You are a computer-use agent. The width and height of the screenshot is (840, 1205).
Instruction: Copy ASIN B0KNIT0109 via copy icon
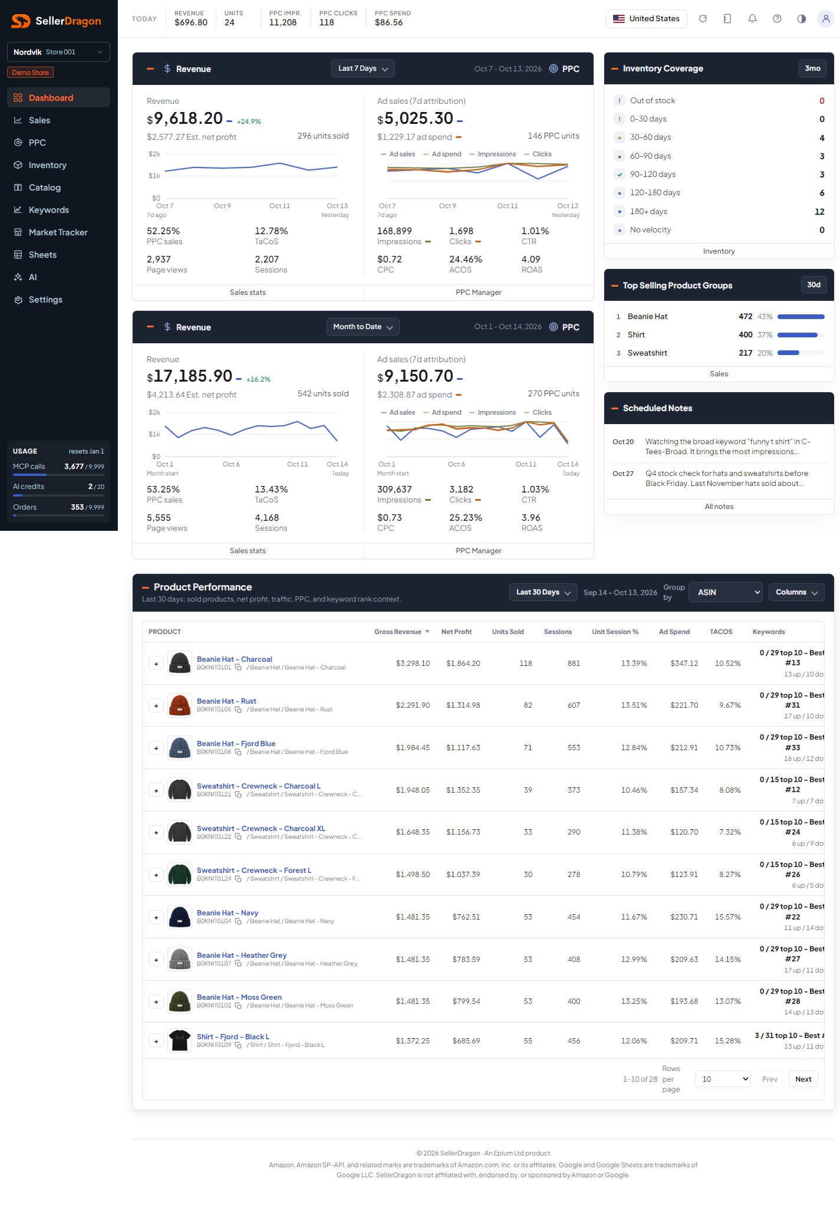[238, 1045]
